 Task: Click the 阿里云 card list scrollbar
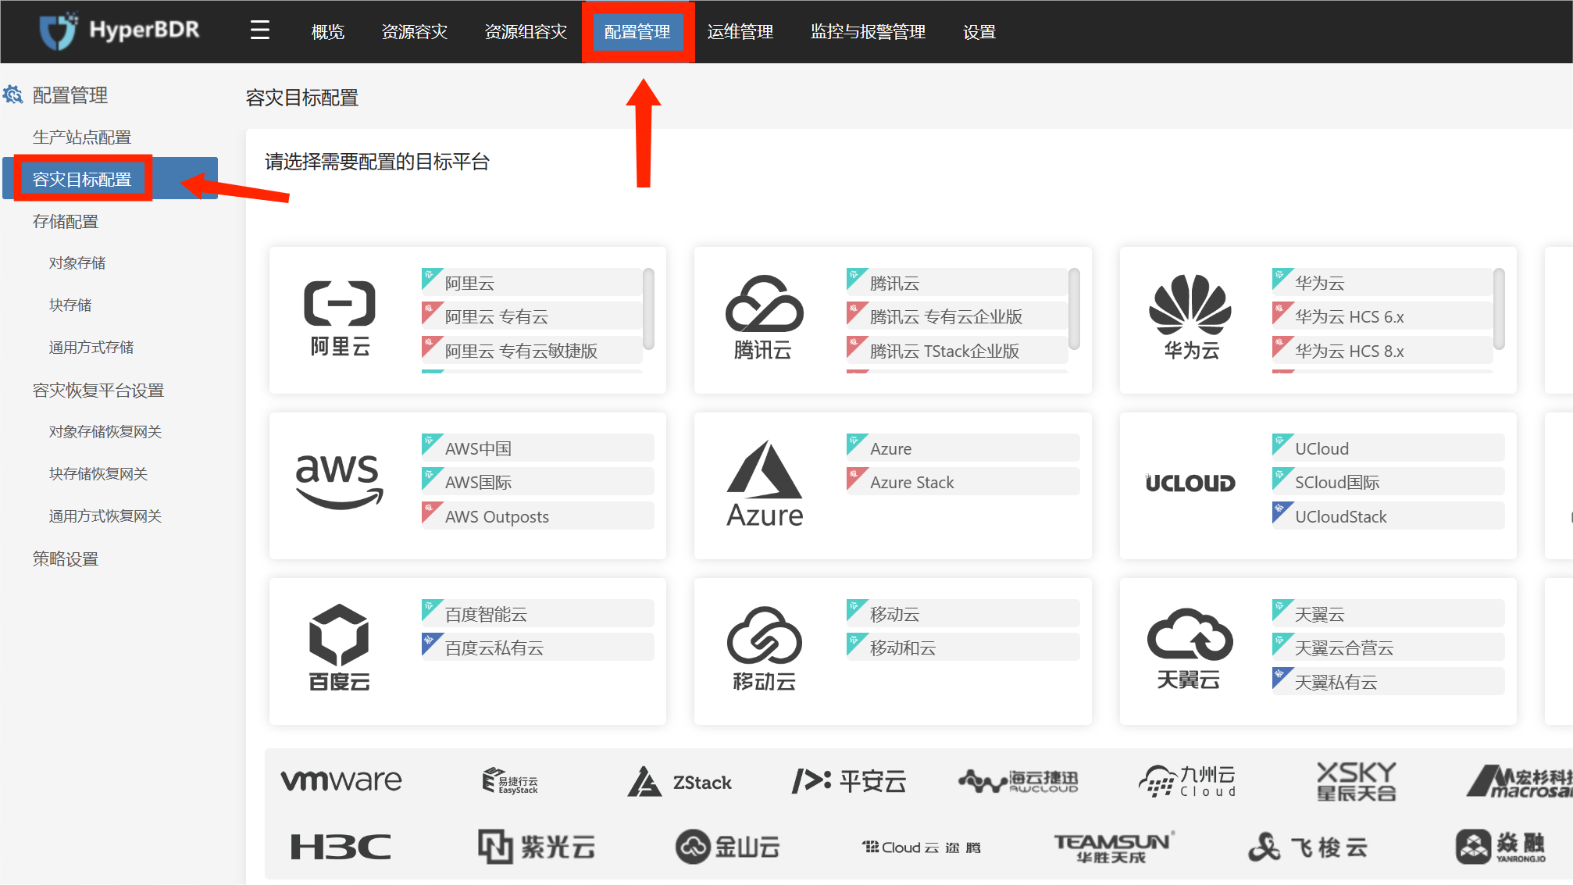[648, 309]
